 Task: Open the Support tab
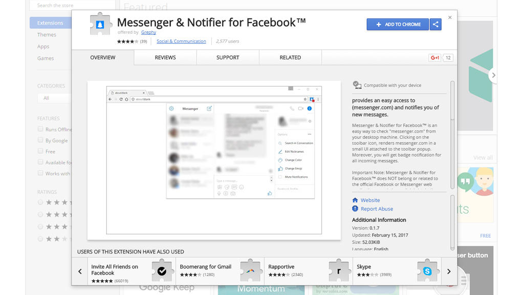228,57
